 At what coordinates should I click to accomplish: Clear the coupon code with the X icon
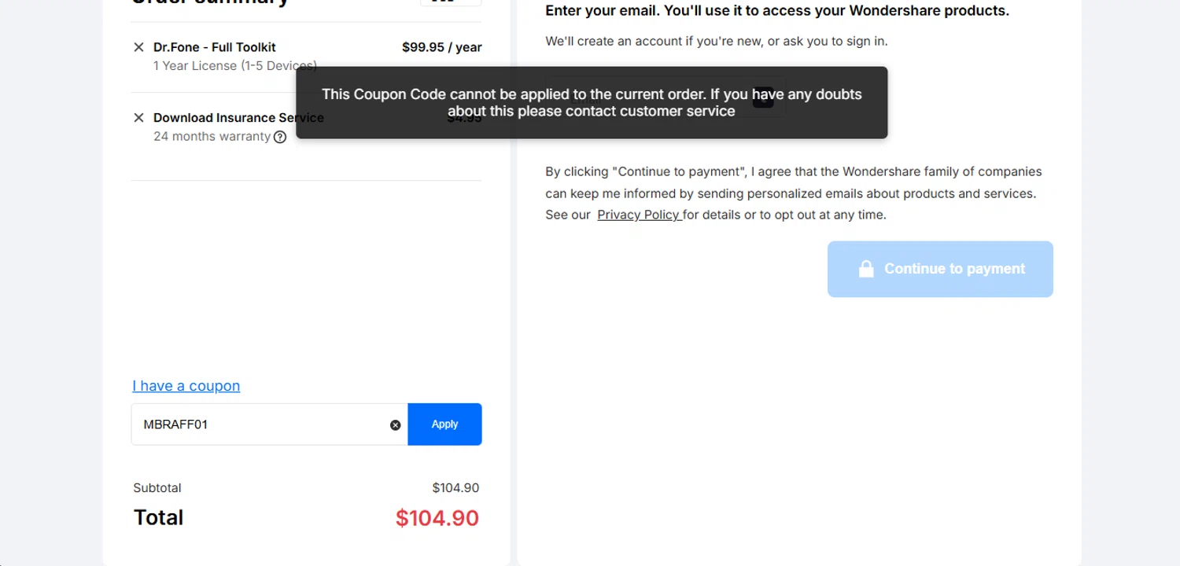pyautogui.click(x=395, y=425)
